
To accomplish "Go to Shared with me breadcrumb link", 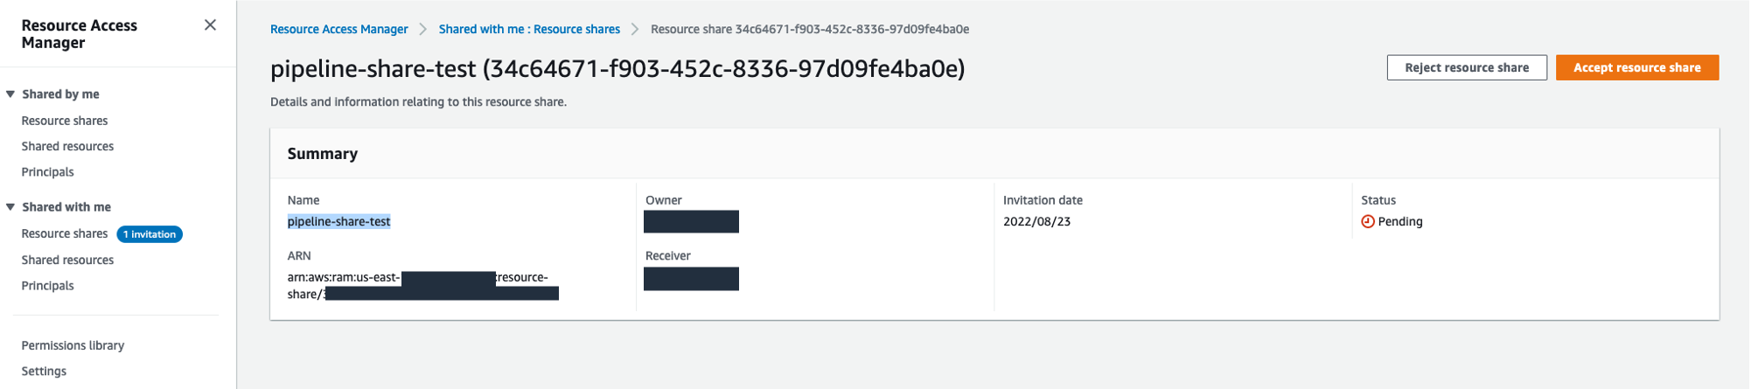I will [x=529, y=30].
